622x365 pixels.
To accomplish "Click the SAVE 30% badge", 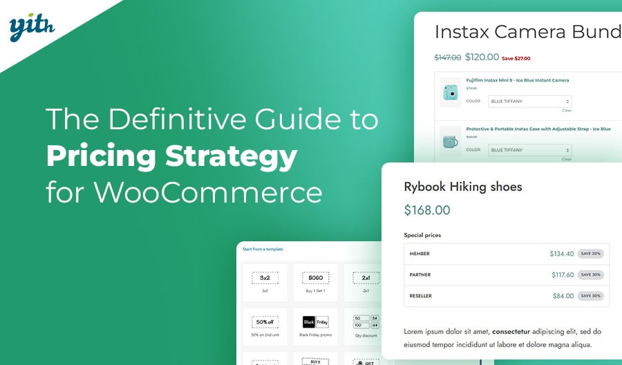I will coord(591,274).
